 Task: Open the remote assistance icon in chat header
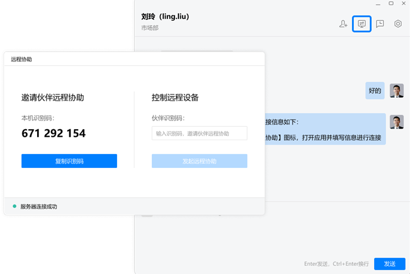tap(361, 24)
